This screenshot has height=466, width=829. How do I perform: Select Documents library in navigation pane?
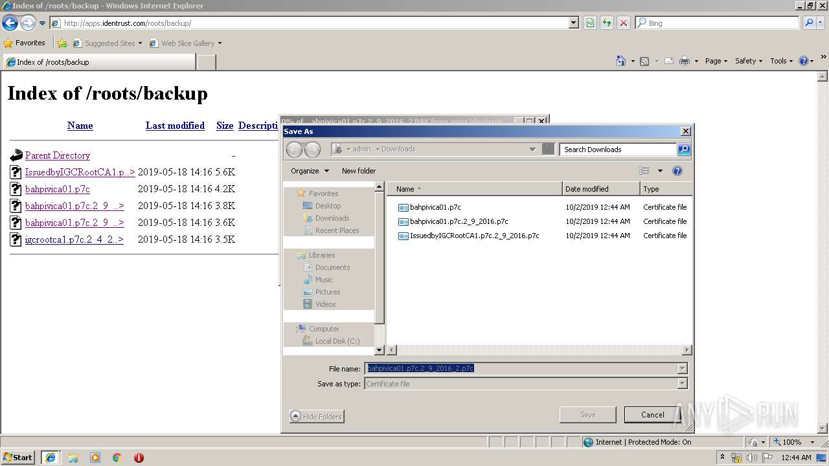pyautogui.click(x=332, y=267)
